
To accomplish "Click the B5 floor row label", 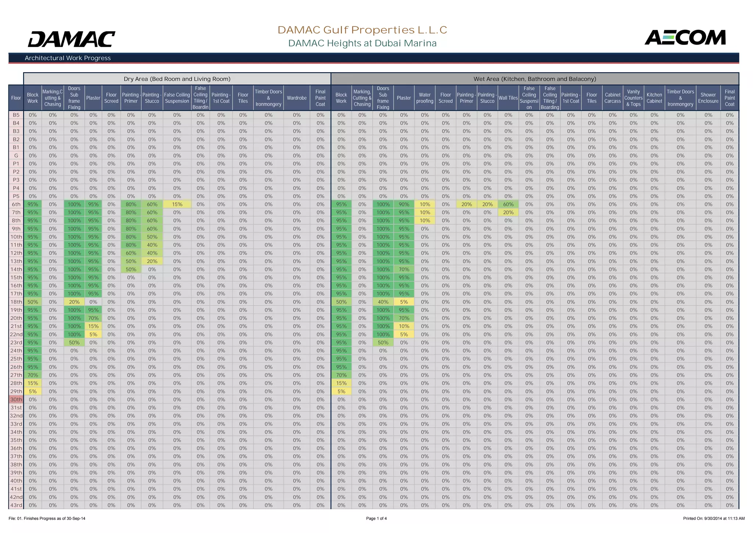I will pos(16,115).
